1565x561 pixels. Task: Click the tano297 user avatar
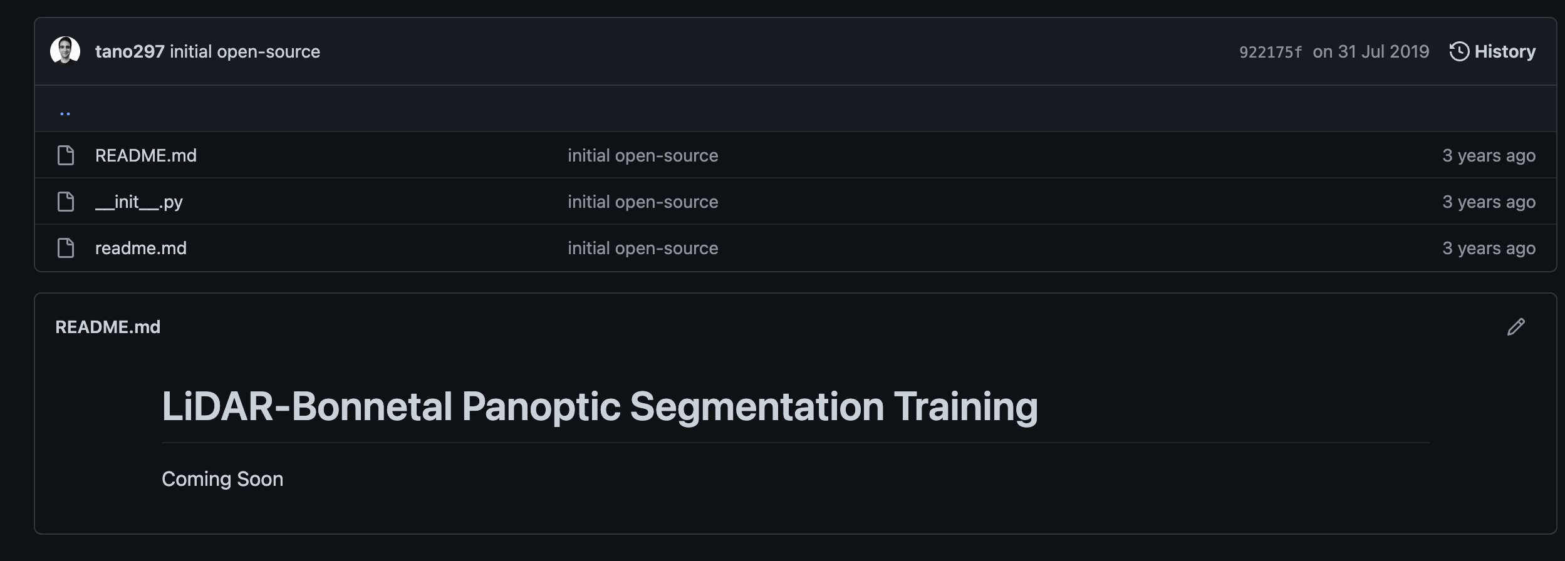coord(65,51)
